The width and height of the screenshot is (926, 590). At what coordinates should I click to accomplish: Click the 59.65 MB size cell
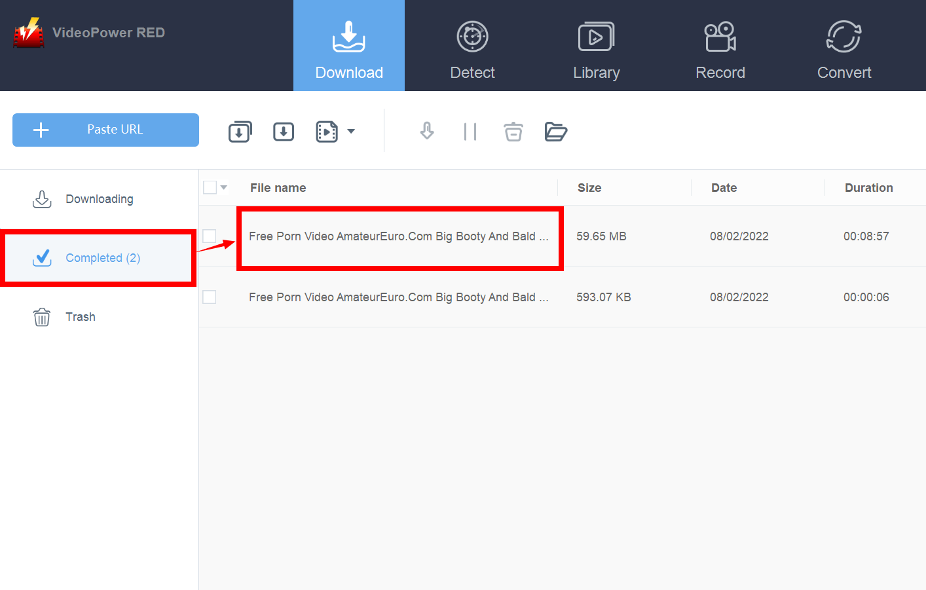pyautogui.click(x=601, y=236)
